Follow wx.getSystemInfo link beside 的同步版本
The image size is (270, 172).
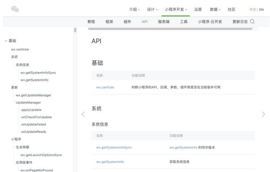click(183, 148)
